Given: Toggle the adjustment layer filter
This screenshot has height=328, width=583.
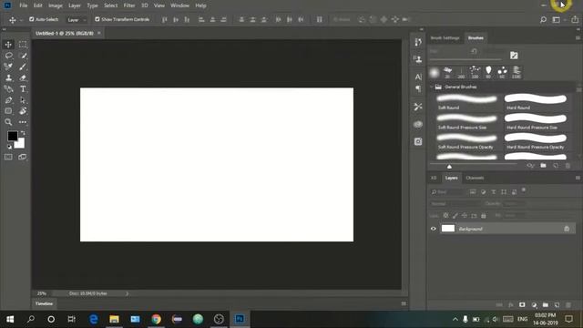Looking at the screenshot, I should [483, 192].
